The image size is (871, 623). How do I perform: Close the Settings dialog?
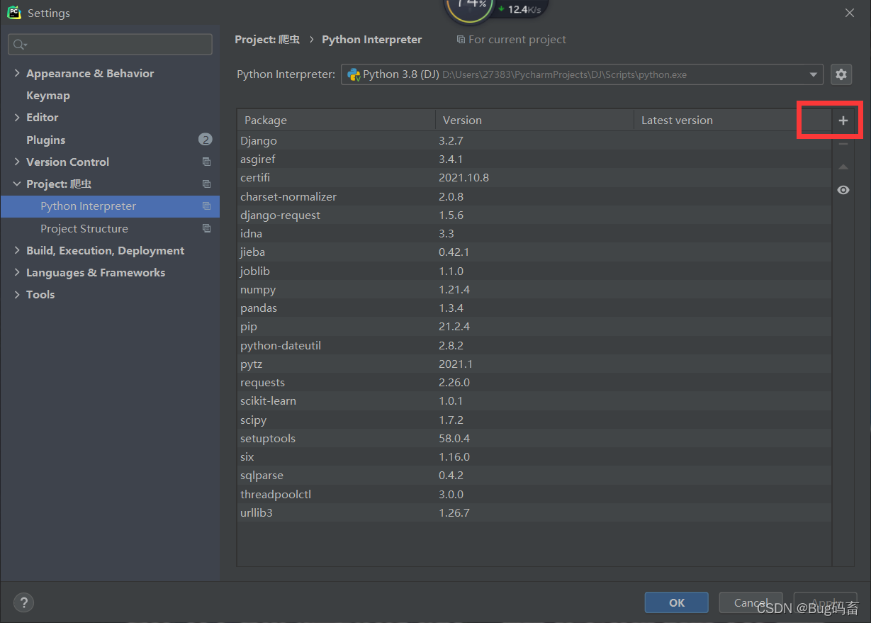pos(850,13)
